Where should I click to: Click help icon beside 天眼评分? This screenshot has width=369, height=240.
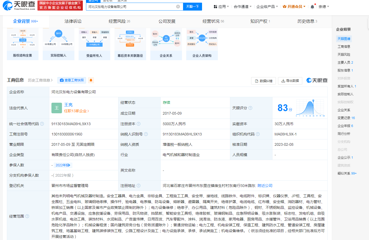coord(250,108)
